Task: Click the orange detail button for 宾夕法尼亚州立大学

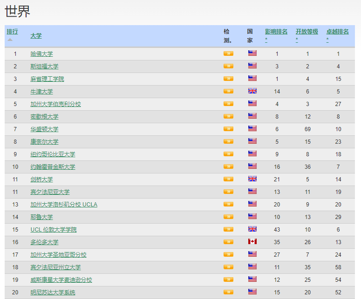Action: click(x=228, y=267)
